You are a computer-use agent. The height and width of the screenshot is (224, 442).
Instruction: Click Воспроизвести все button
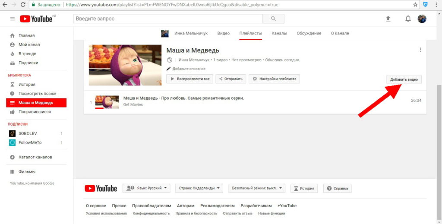click(x=190, y=79)
